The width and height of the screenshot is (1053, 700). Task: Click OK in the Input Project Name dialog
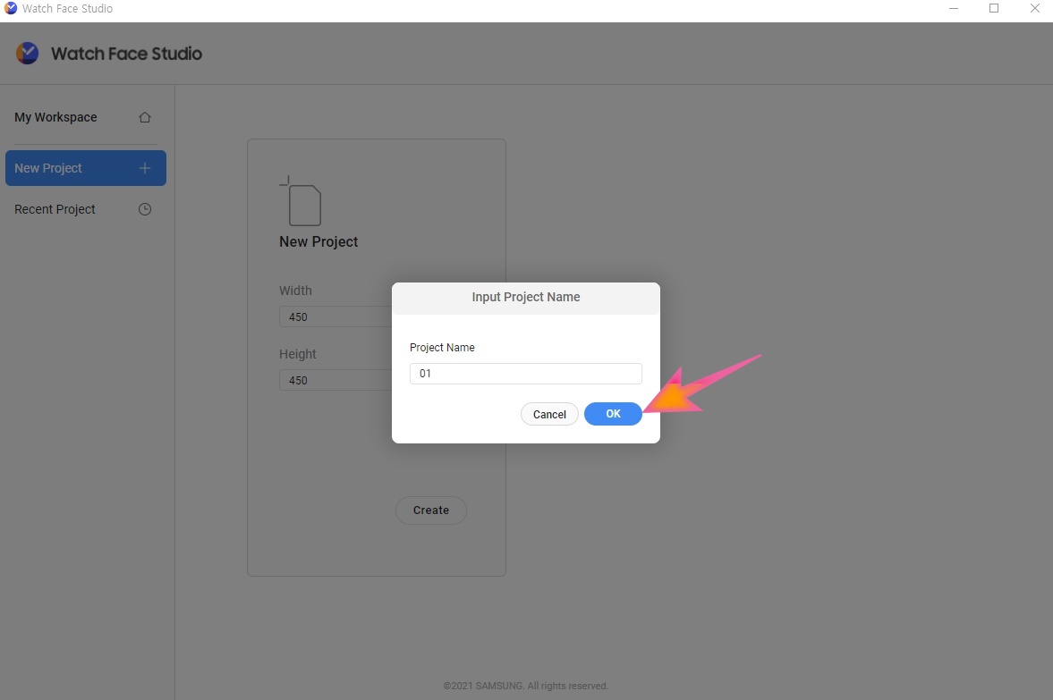click(x=613, y=414)
